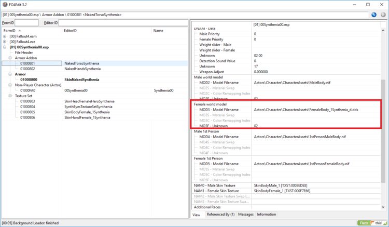Collapse the Non-Player Character (Actor) group
The width and height of the screenshot is (389, 227).
click(x=10, y=85)
